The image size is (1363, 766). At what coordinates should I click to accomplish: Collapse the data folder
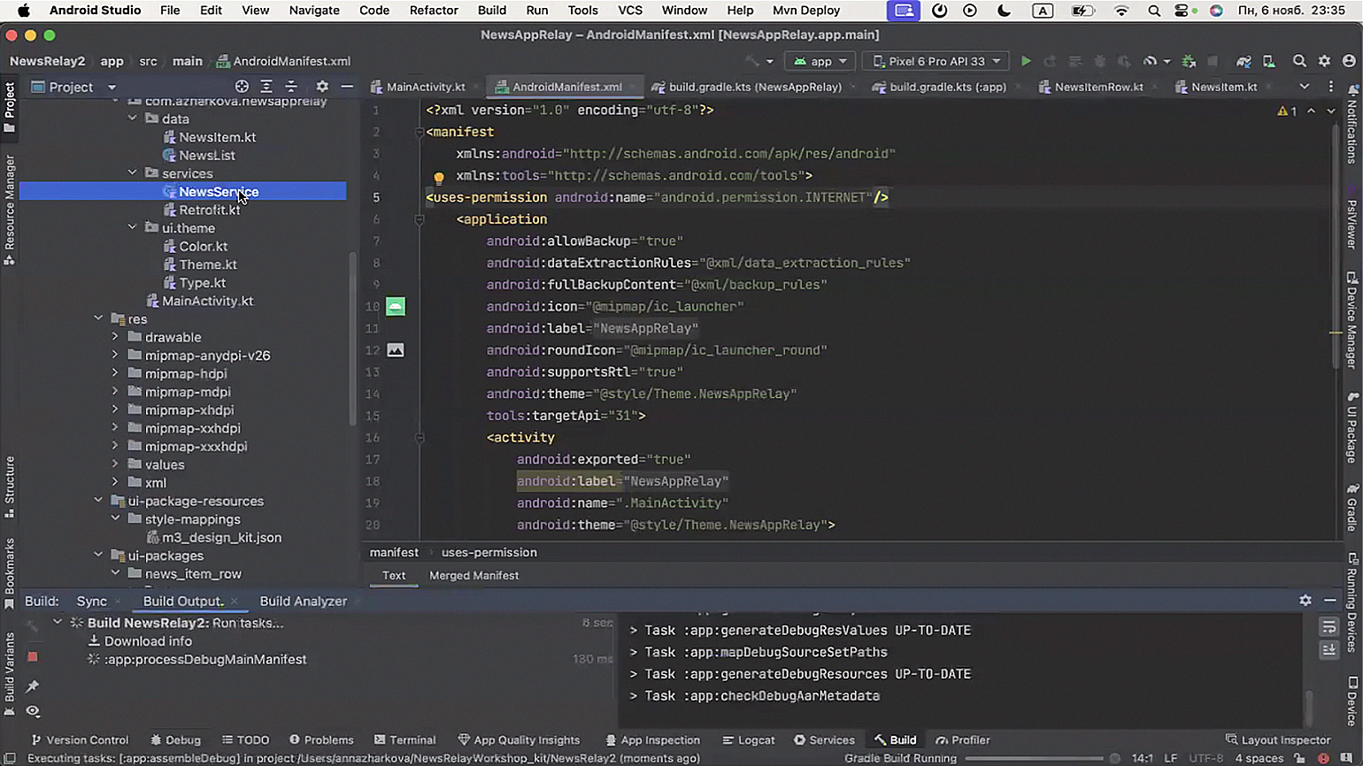pyautogui.click(x=133, y=119)
